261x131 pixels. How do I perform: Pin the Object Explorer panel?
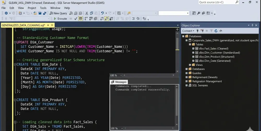pyautogui.click(x=252, y=25)
